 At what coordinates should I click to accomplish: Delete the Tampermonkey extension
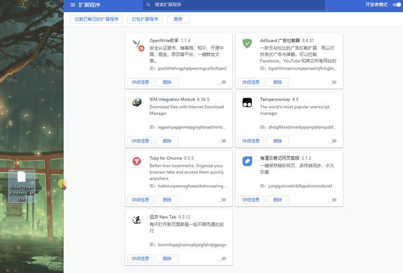(278, 141)
